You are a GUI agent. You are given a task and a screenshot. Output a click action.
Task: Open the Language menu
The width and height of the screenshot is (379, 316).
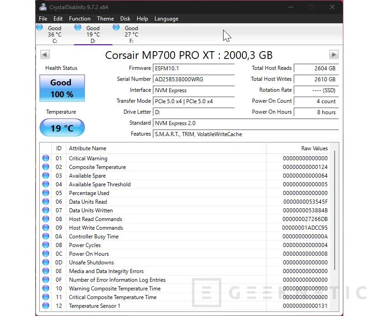[166, 19]
